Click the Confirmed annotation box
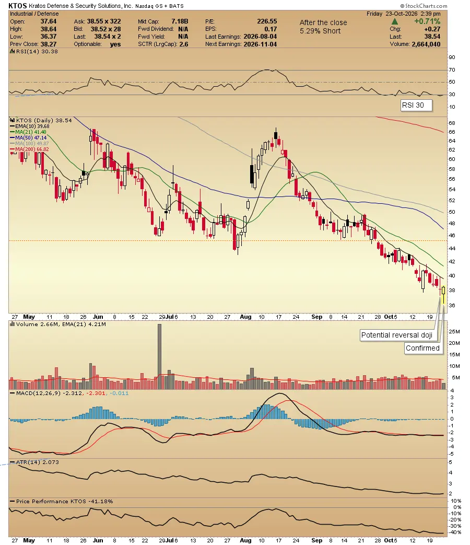 423,349
